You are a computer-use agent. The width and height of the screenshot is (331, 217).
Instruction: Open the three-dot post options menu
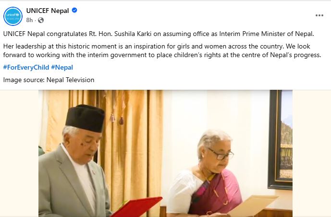click(x=319, y=15)
